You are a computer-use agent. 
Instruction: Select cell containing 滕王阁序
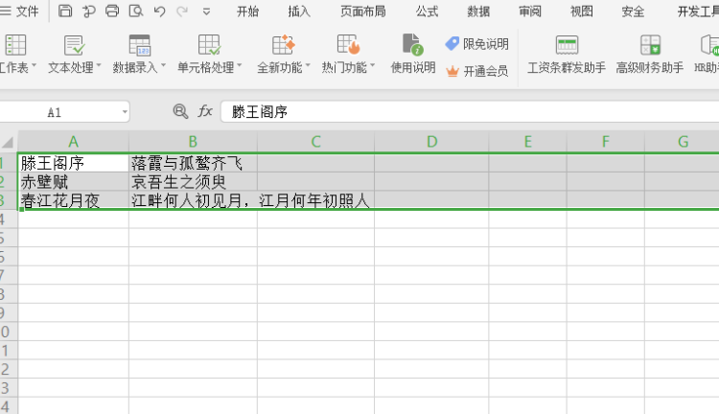pos(74,163)
